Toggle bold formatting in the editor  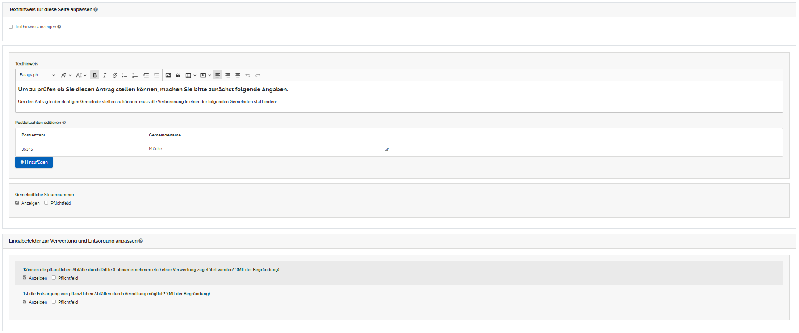(x=95, y=75)
